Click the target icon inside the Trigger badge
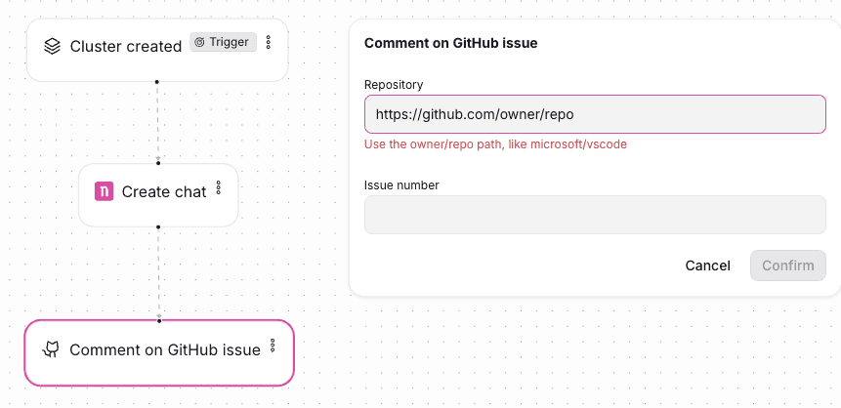The image size is (841, 408). [x=199, y=42]
